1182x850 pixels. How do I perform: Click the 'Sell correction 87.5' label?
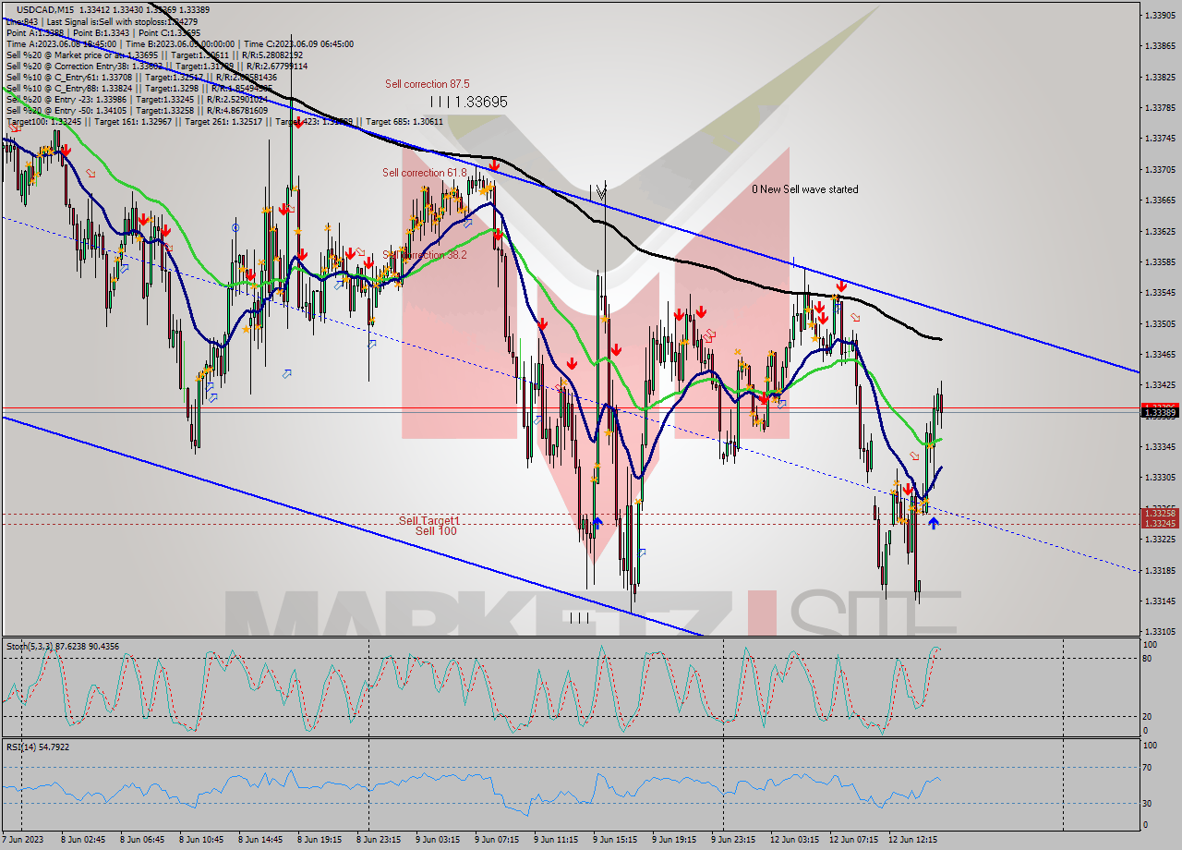(x=427, y=84)
